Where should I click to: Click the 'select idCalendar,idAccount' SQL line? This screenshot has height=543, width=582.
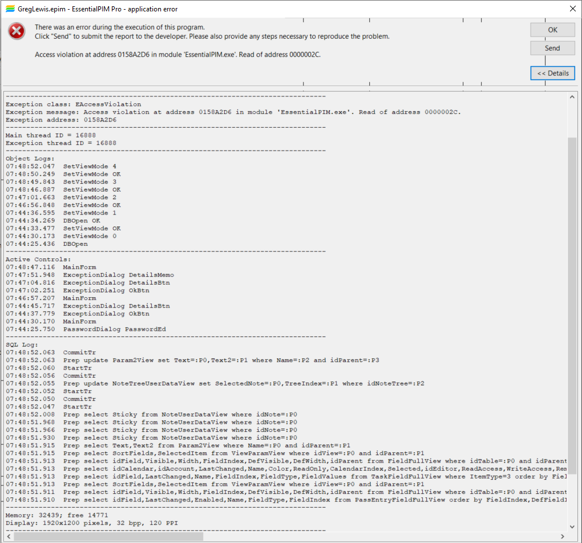click(286, 469)
